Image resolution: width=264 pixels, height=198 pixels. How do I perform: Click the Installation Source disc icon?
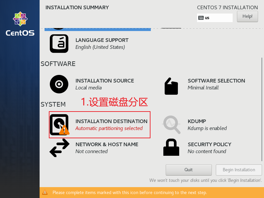tap(59, 84)
